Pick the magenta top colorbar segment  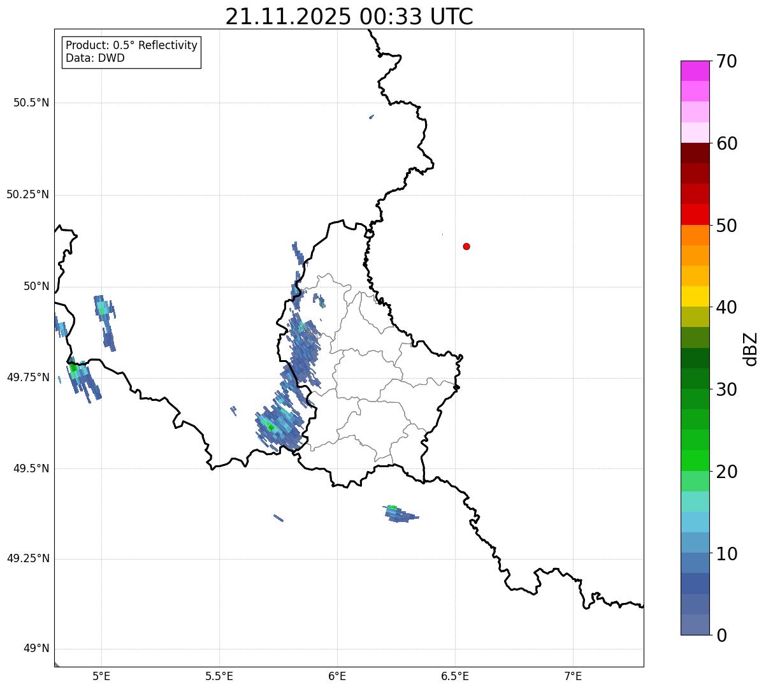(x=695, y=71)
